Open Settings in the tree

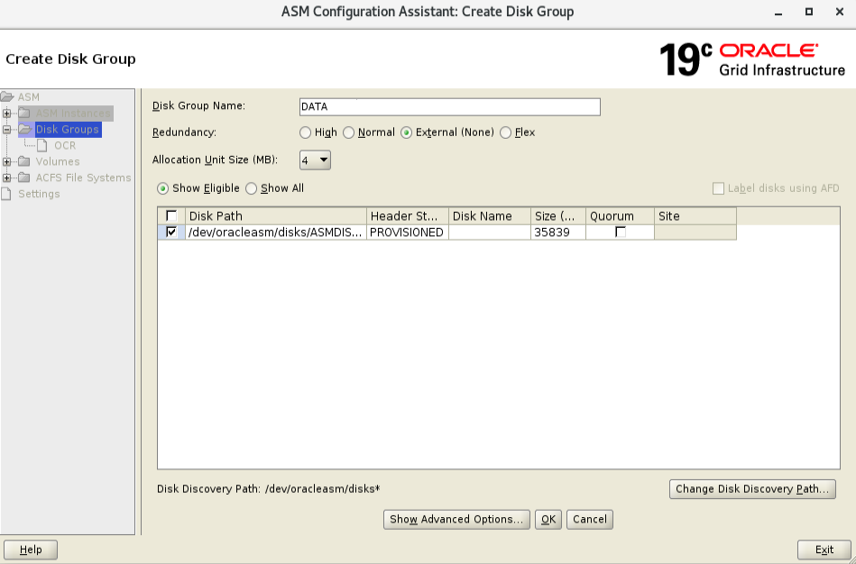[39, 194]
